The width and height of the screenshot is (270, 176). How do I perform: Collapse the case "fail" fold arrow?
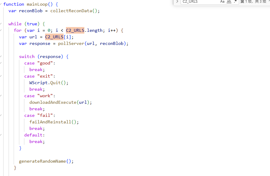(1, 115)
